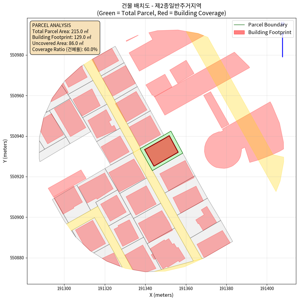The image size is (299, 301).
Task: Click the small thin red sliver near the top
Action: tap(132, 38)
